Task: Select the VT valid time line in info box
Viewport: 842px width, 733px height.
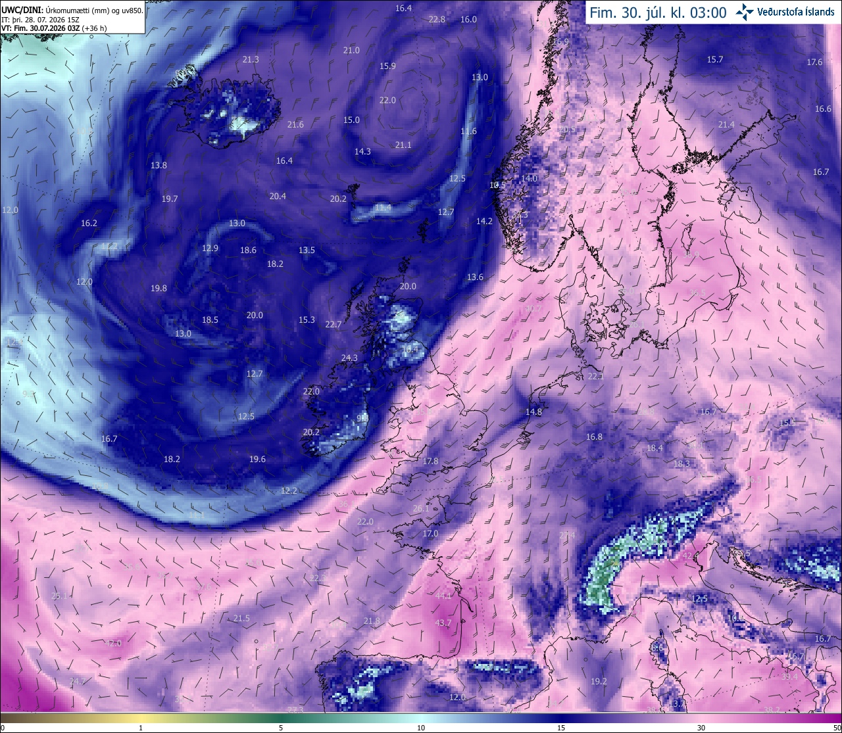Action: coord(54,28)
